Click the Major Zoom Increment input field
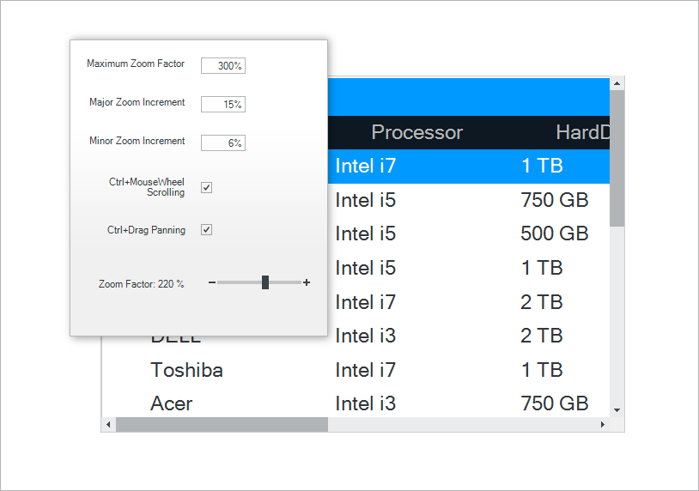 [x=223, y=105]
